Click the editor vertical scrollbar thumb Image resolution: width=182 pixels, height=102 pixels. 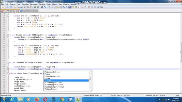tap(181, 52)
